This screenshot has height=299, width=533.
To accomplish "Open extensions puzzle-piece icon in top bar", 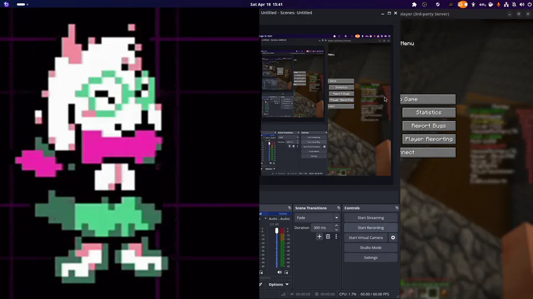I will click(415, 4).
